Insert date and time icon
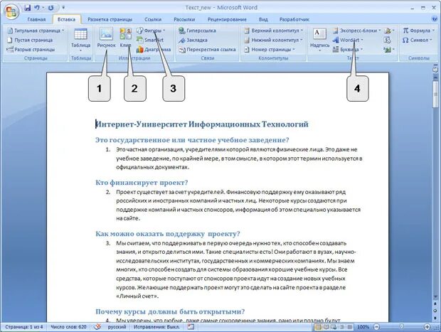This screenshot has height=332, width=441. coord(387,40)
